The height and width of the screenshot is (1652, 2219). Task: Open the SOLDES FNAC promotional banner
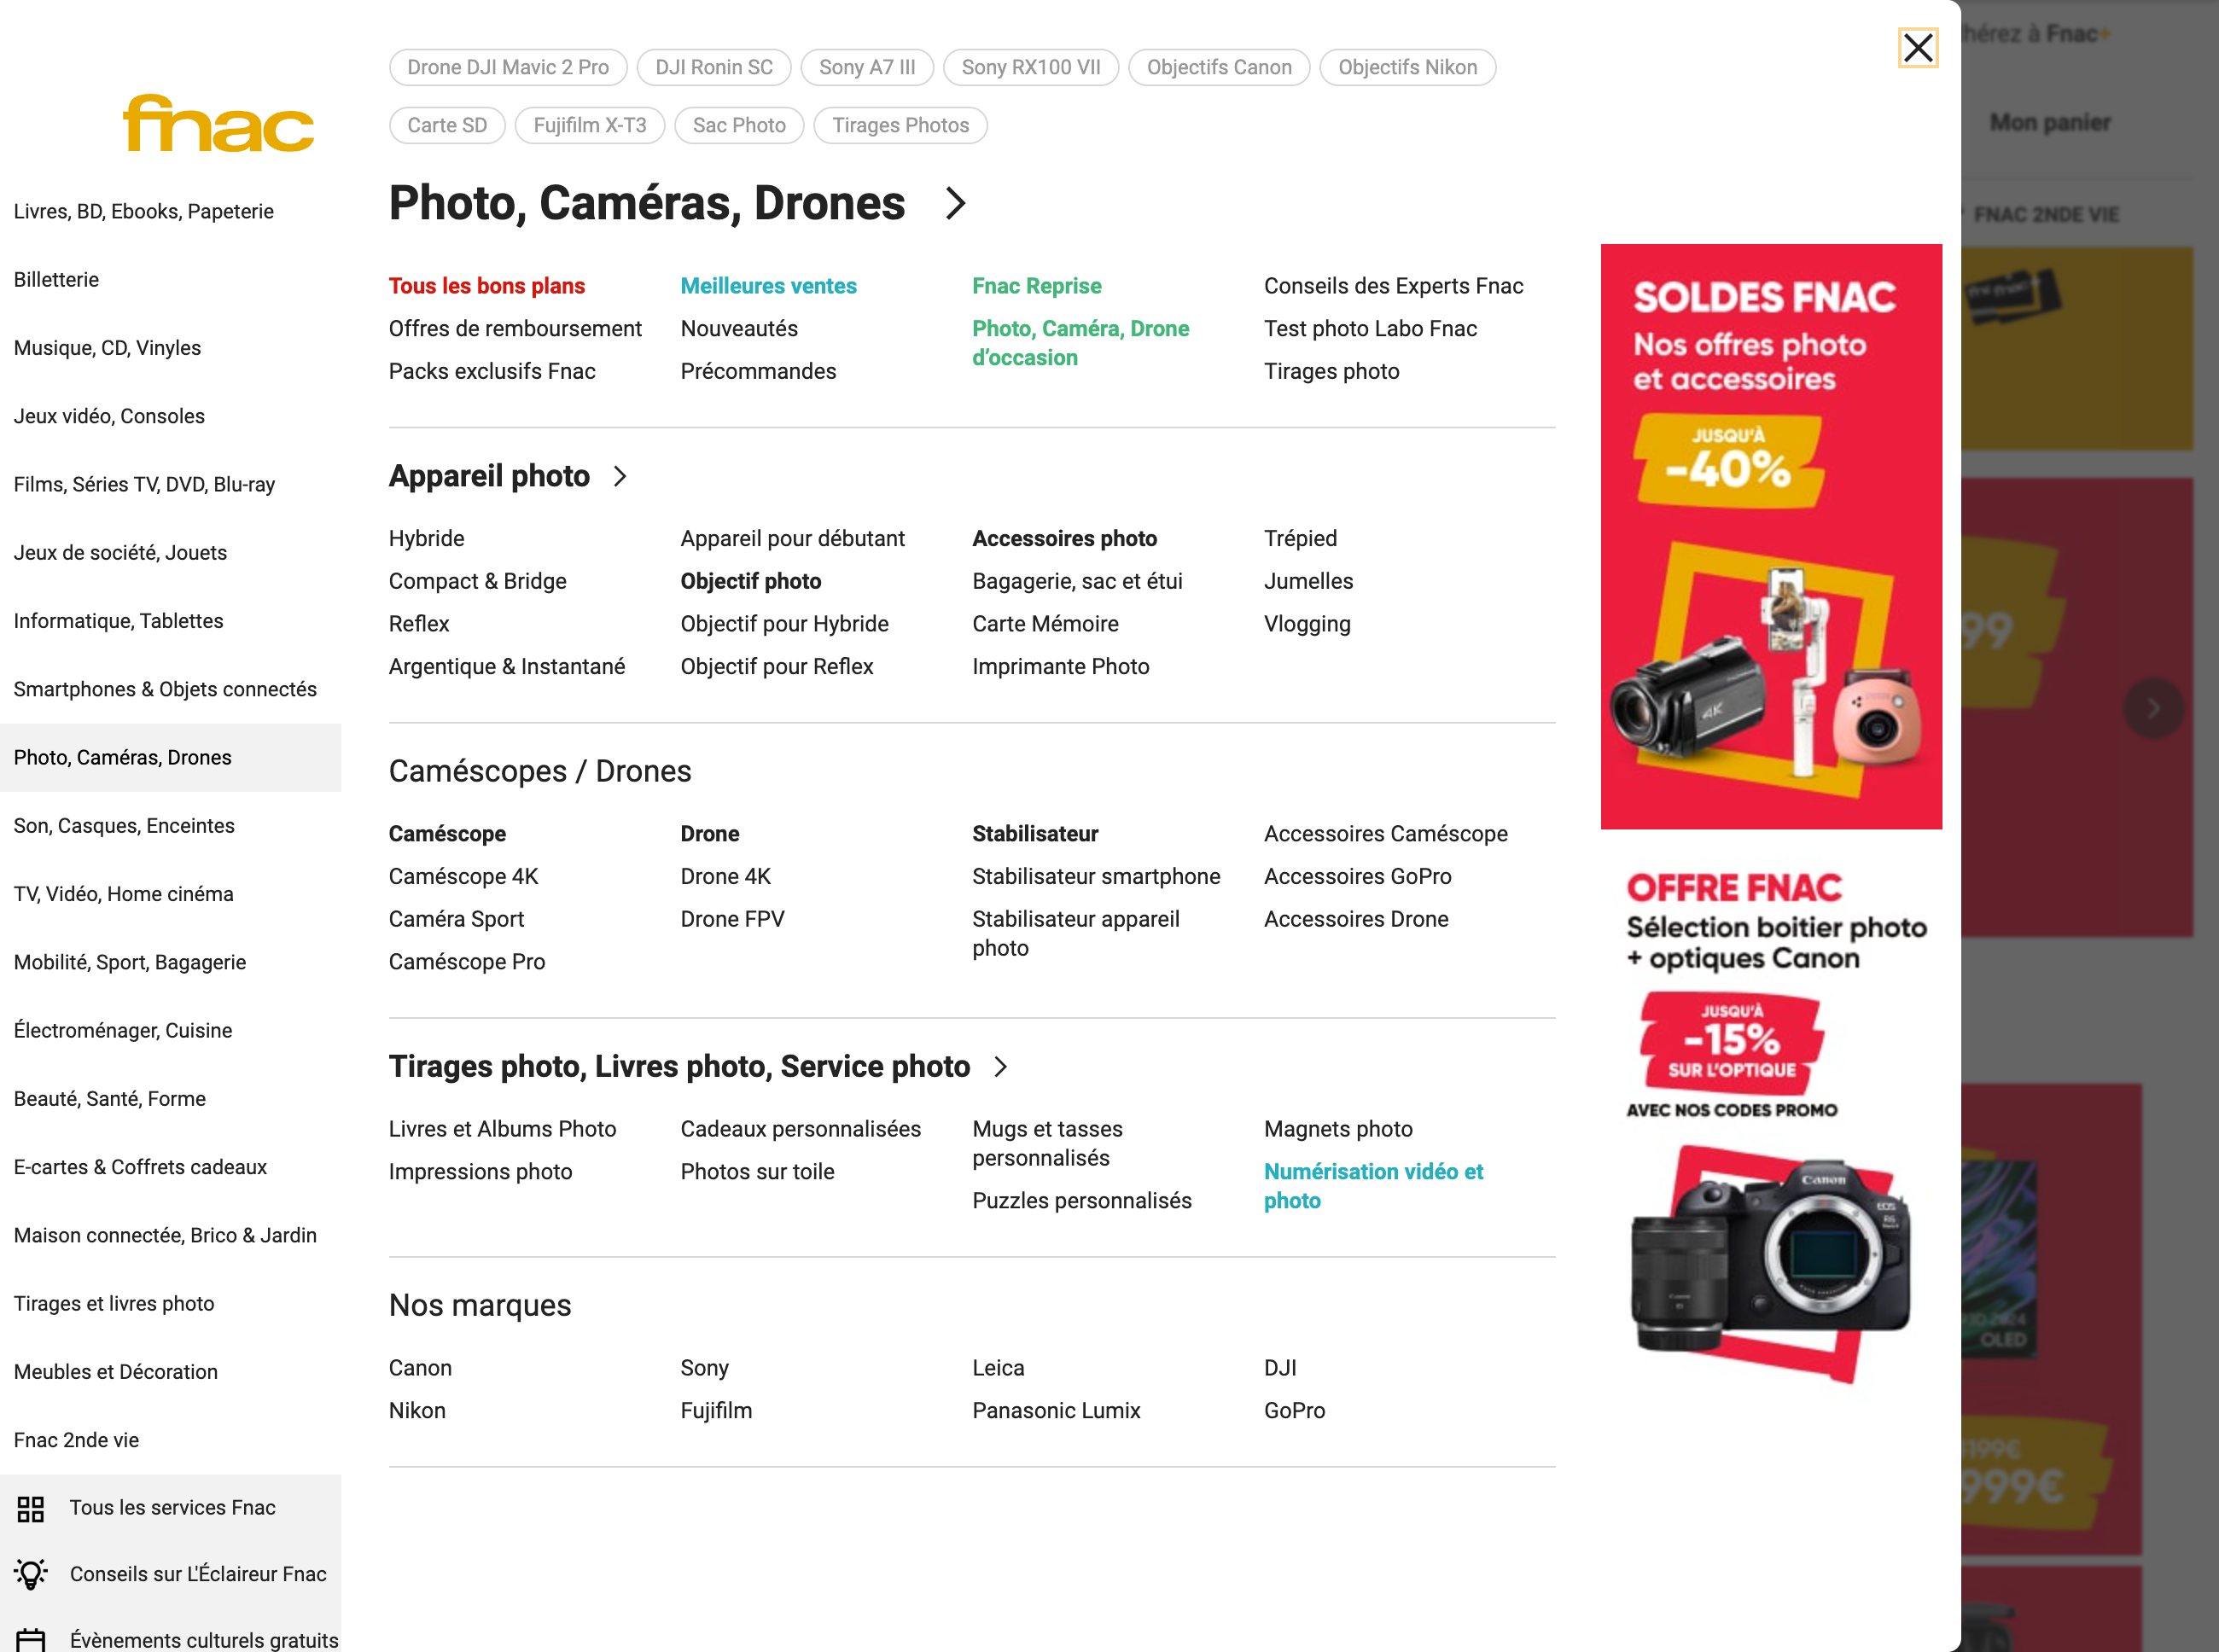[x=1771, y=537]
